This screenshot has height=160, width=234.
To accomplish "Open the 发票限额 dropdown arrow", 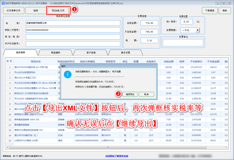I will 197,30.
